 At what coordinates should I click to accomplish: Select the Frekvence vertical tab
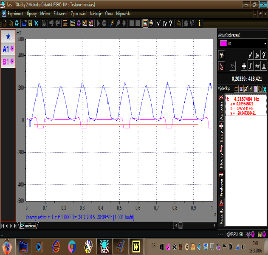click(221, 184)
